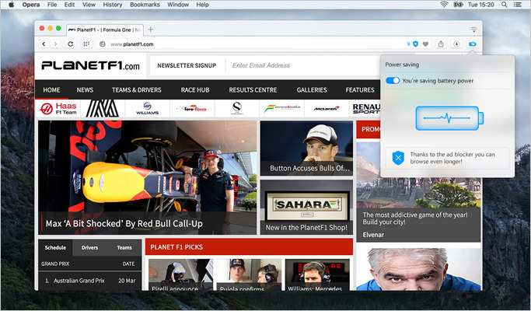531x311 pixels.
Task: Open the Help menu
Action: (x=202, y=5)
